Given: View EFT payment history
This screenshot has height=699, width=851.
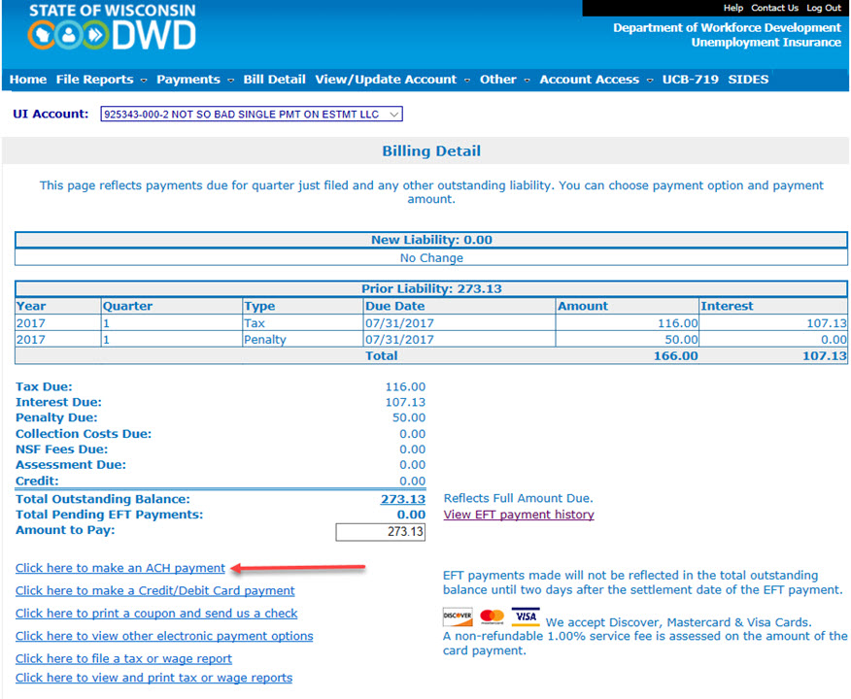Looking at the screenshot, I should (x=519, y=515).
